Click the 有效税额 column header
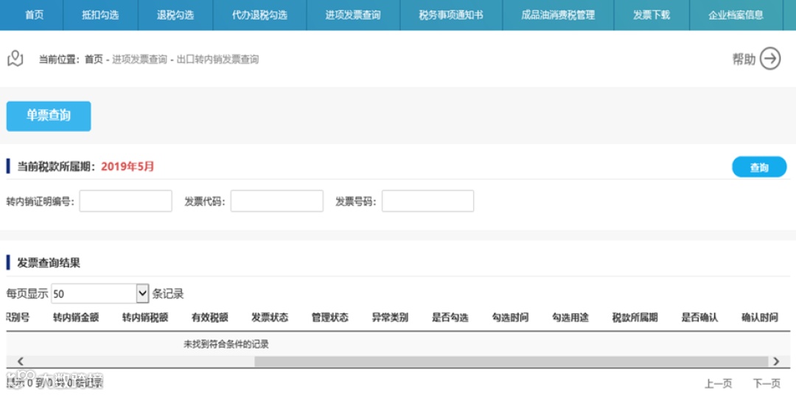The height and width of the screenshot is (395, 796). pos(209,318)
